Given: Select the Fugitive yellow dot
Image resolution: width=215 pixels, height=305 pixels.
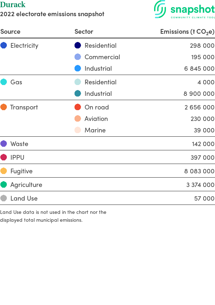Looking at the screenshot, I should [4, 171].
